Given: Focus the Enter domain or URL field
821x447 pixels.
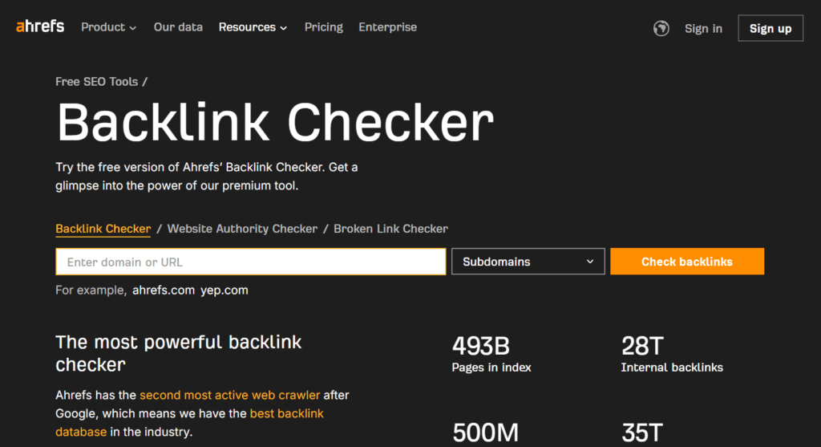Looking at the screenshot, I should click(x=250, y=262).
